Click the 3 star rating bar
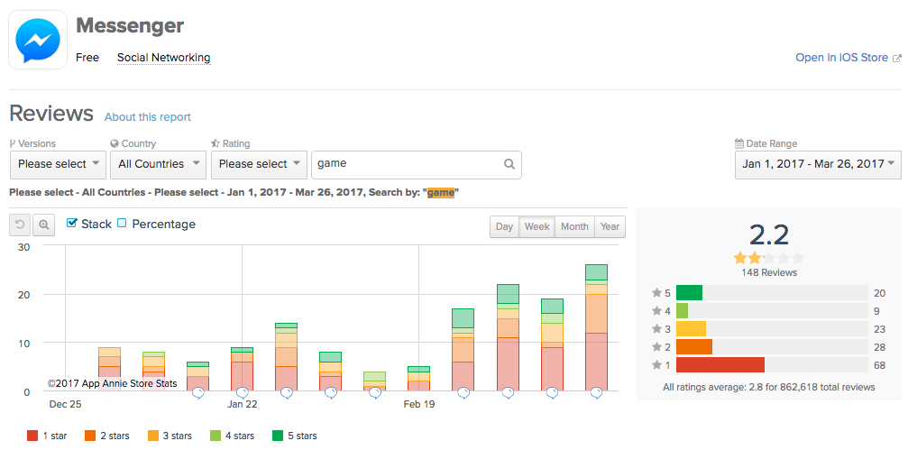908x459 pixels. [x=772, y=329]
